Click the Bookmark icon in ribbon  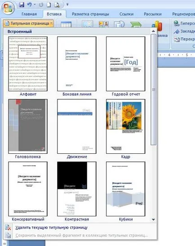(x=177, y=31)
